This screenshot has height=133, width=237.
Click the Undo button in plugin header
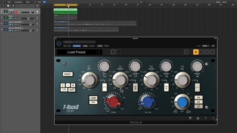click(100, 46)
